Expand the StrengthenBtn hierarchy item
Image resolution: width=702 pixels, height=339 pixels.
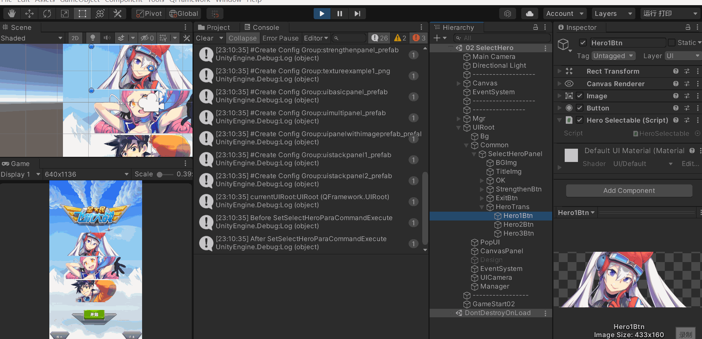tap(482, 190)
